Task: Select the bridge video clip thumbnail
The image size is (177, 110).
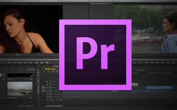Action: [20, 89]
